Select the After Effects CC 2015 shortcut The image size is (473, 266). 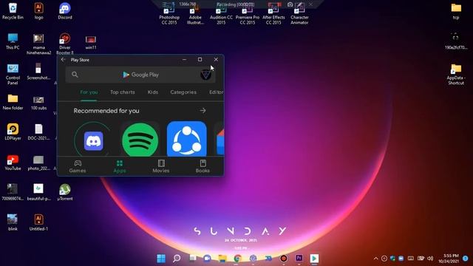(x=273, y=14)
